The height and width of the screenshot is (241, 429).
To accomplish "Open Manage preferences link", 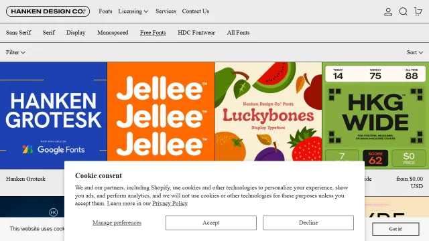I will point(117,223).
